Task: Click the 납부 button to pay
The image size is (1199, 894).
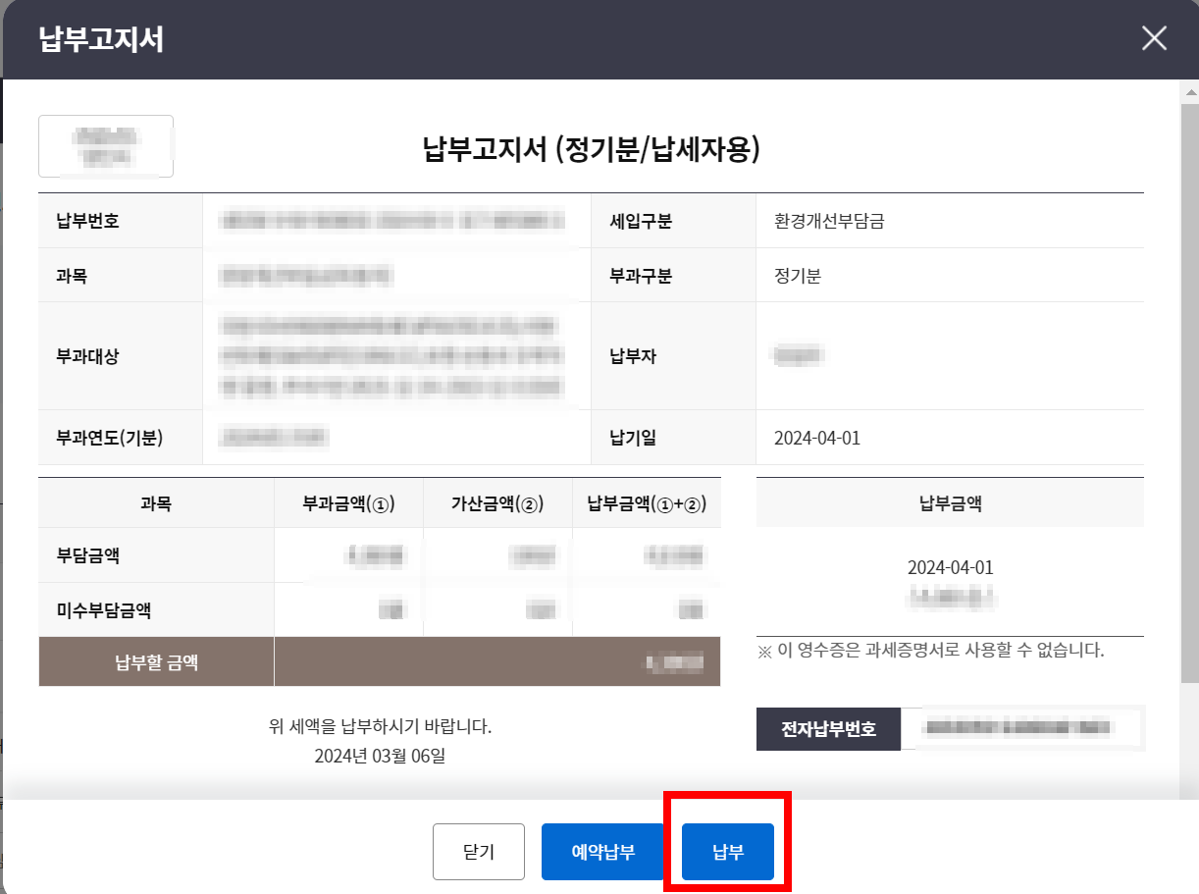Action: (x=725, y=851)
